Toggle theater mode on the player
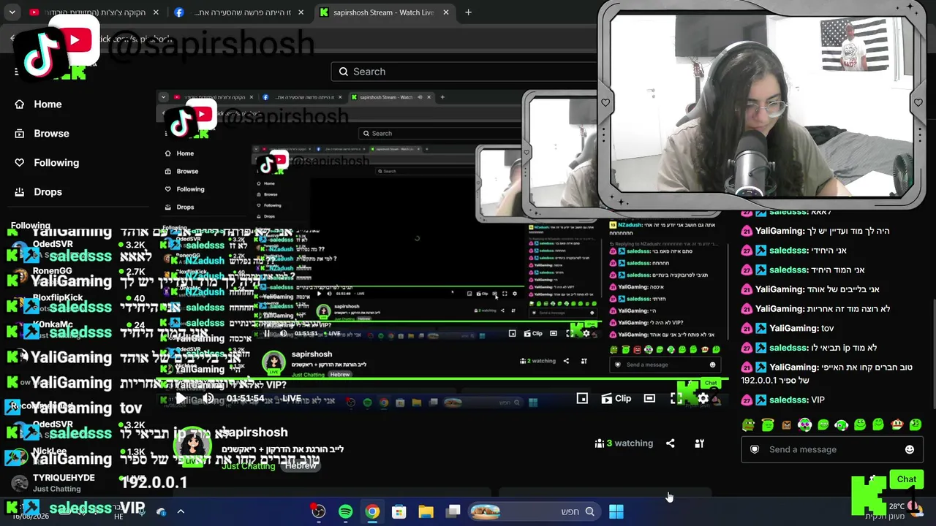Viewport: 936px width, 526px height. point(649,398)
